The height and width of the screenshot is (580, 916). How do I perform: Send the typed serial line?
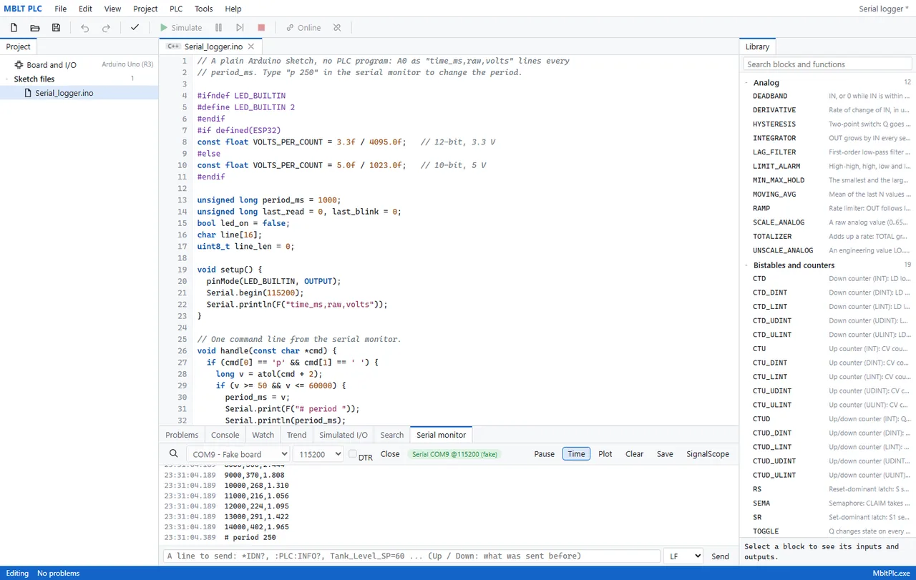(x=721, y=556)
